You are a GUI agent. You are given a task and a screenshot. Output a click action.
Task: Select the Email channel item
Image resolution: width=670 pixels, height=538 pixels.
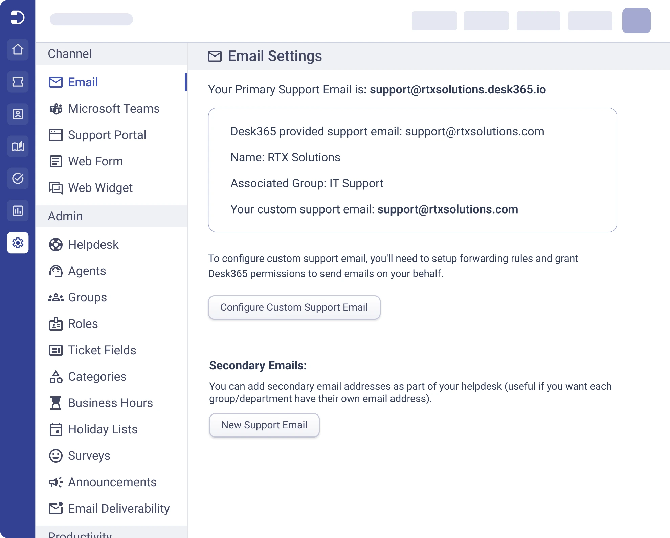pyautogui.click(x=83, y=82)
